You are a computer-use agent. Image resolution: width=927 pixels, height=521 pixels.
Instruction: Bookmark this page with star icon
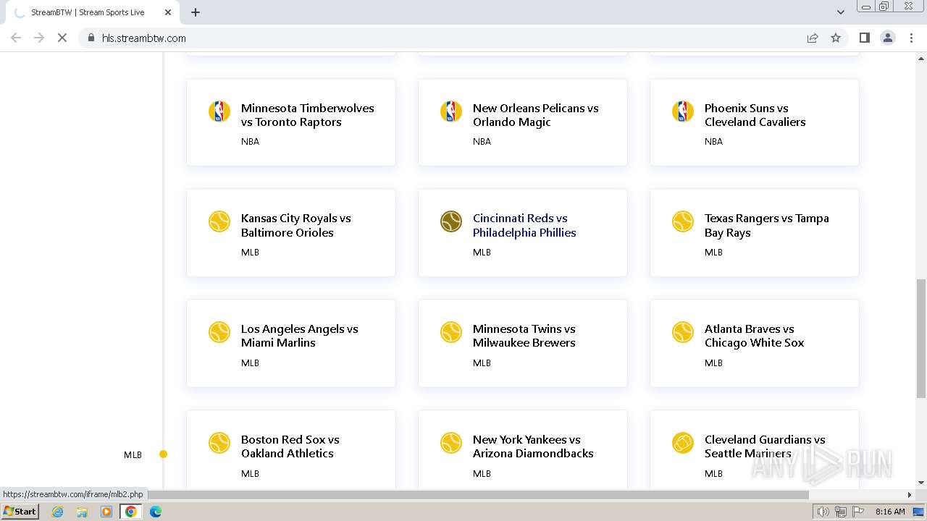836,38
